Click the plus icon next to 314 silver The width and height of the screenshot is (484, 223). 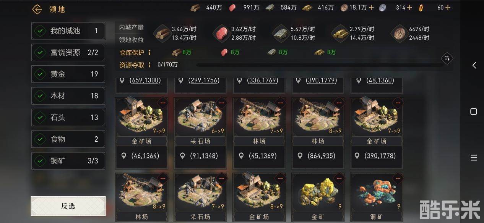pos(409,8)
